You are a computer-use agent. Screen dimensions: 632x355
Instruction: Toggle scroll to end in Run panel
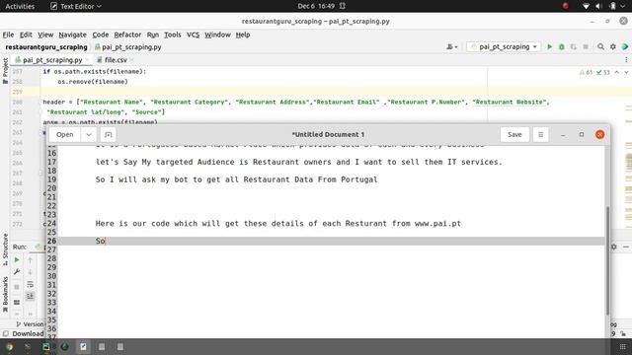[30, 296]
